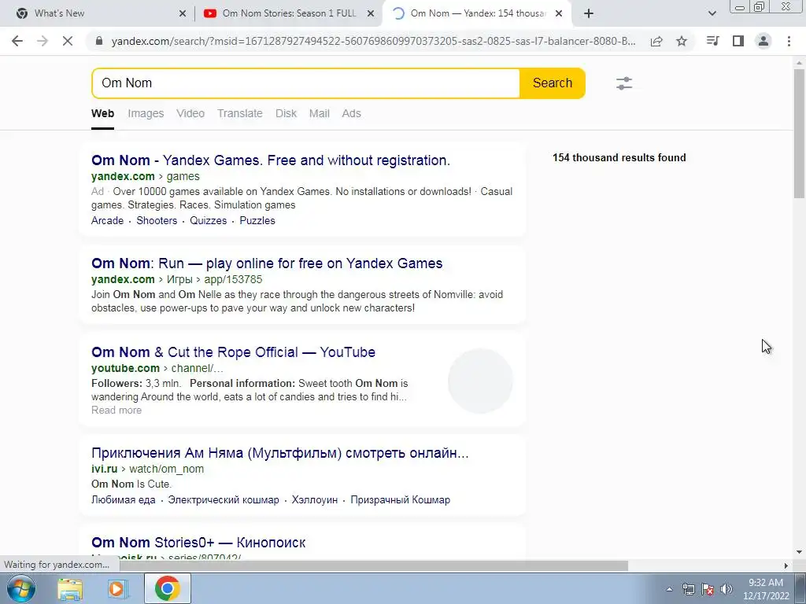
Task: Click the Shooters sublink
Action: pos(157,220)
